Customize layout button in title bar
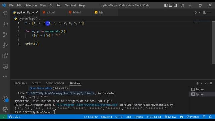The width and height of the screenshot is (215, 121). coord(182,5)
